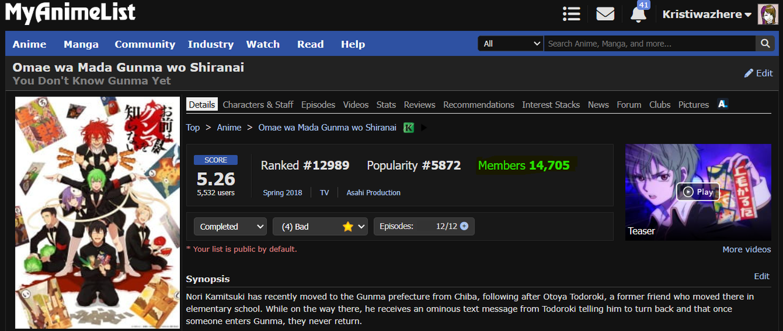Click Edit link next to Synopsis
The image size is (783, 331).
(762, 276)
